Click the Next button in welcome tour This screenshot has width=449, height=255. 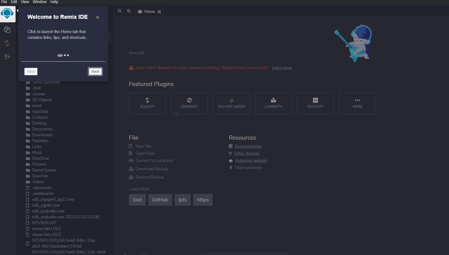coord(95,72)
